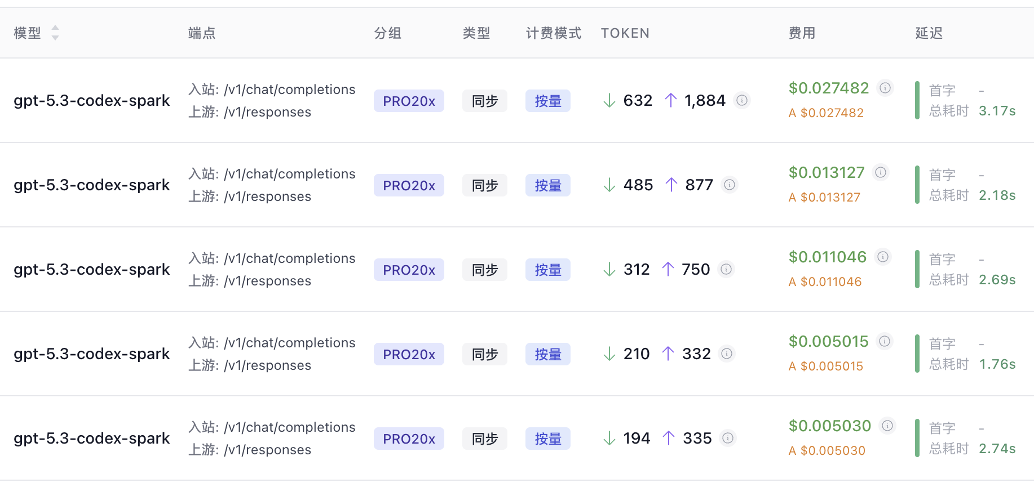Click PRO20x tag in the fourth row
This screenshot has width=1034, height=483.
pos(409,354)
